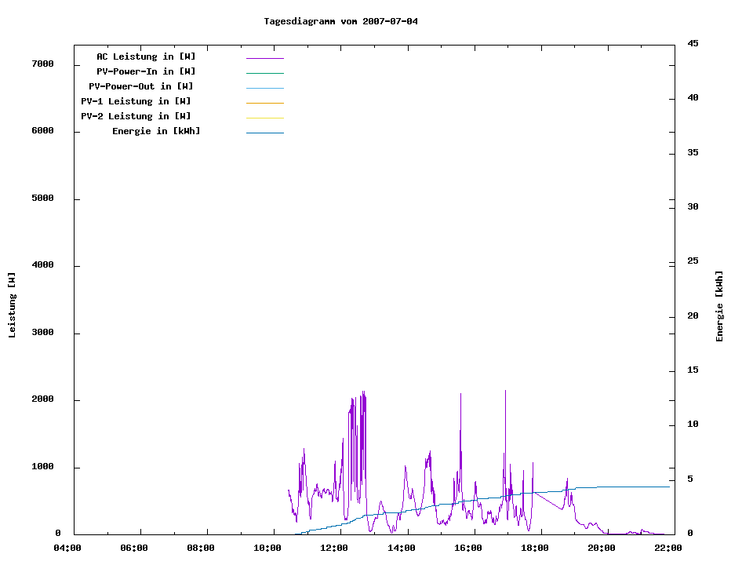This screenshot has width=753, height=565.
Task: Click the 3000 tick on the power axis
Action: click(42, 333)
